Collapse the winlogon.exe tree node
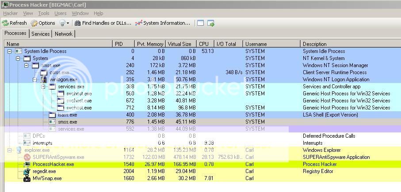Screen dimensions: 401x192 tap(35, 79)
